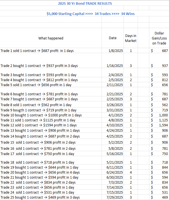169x200 pixels.
Task: Select the date cell 1/16/2025
Action: pos(115,66)
